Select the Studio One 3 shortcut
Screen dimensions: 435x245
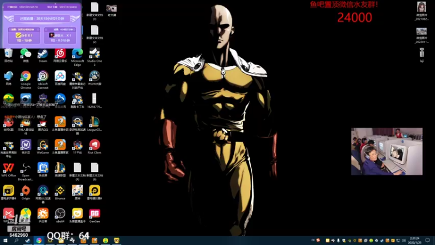95,57
